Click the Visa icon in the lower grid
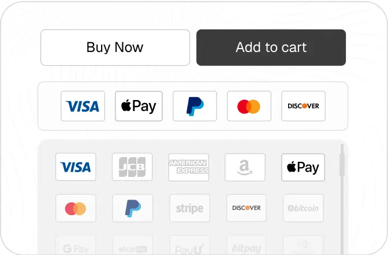 point(76,167)
